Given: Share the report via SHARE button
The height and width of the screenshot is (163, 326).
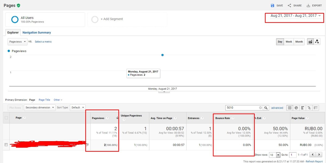Looking at the screenshot, I should (x=294, y=5).
